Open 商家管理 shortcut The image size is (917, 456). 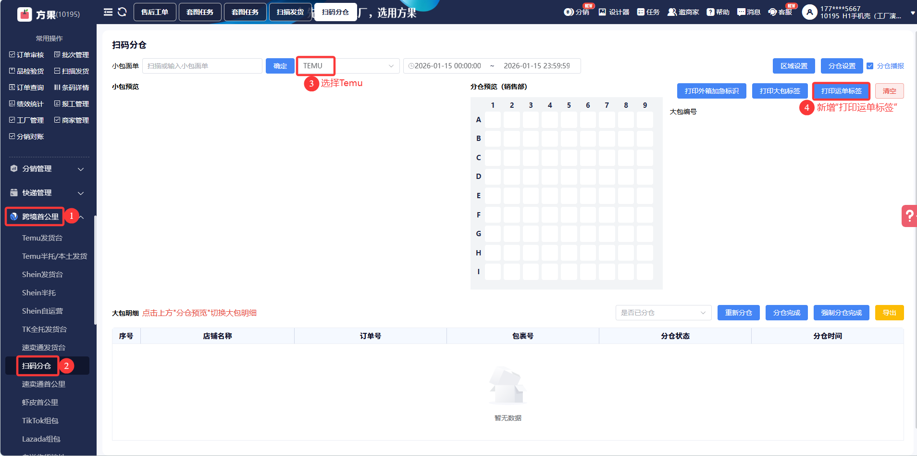(72, 120)
